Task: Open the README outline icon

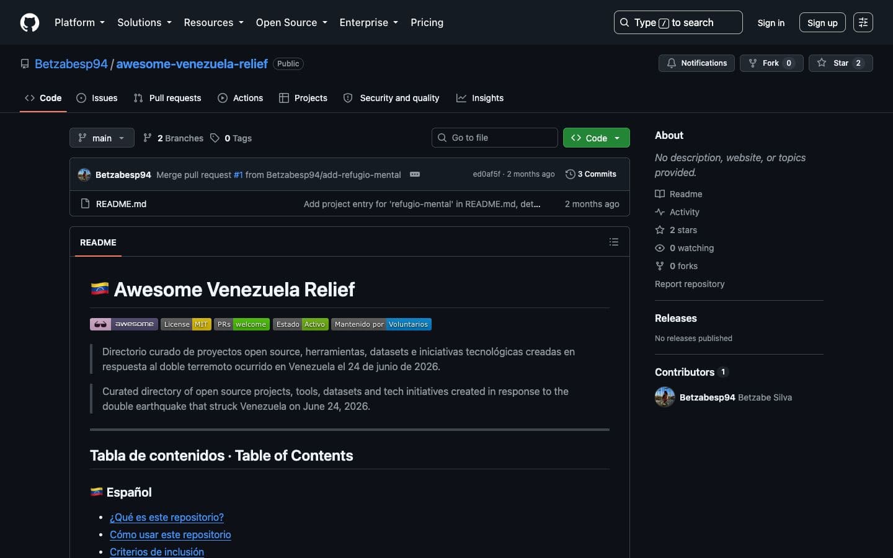Action: point(614,242)
